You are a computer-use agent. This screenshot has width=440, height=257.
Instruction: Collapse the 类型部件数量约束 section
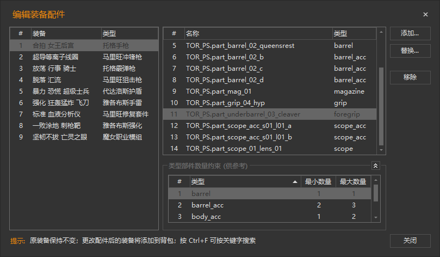pos(375,166)
